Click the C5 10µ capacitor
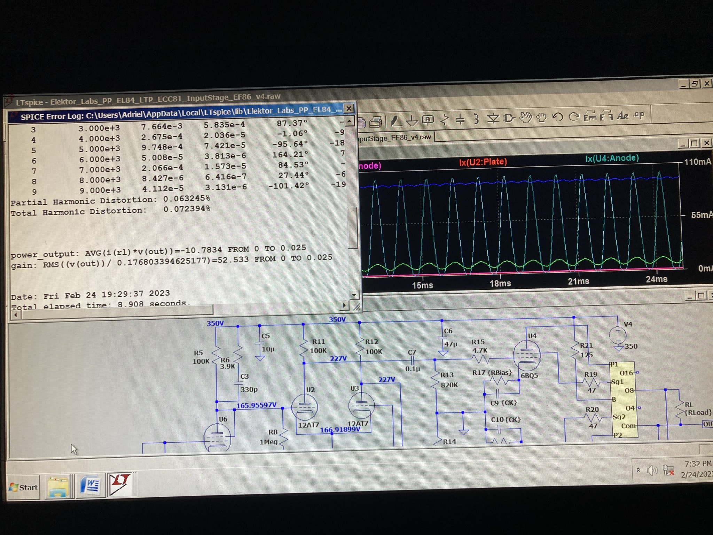The image size is (713, 535). coord(260,343)
